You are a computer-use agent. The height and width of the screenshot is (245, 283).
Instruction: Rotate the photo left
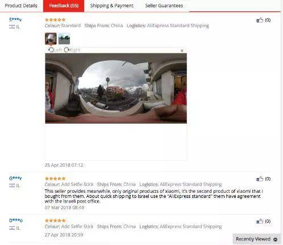[x=55, y=50]
